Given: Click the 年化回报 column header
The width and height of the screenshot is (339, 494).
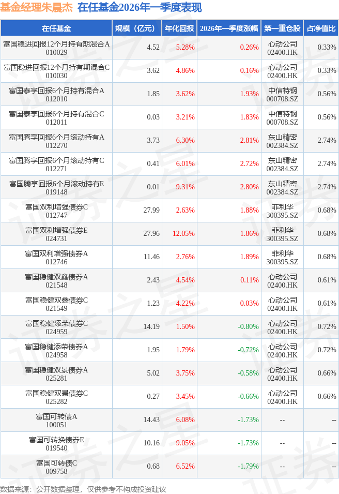Looking at the screenshot, I should [x=179, y=28].
